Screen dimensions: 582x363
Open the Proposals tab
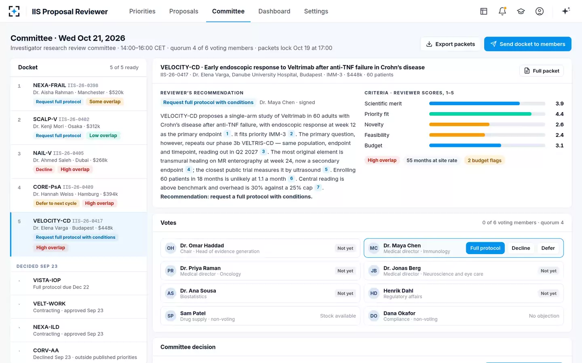pos(183,11)
